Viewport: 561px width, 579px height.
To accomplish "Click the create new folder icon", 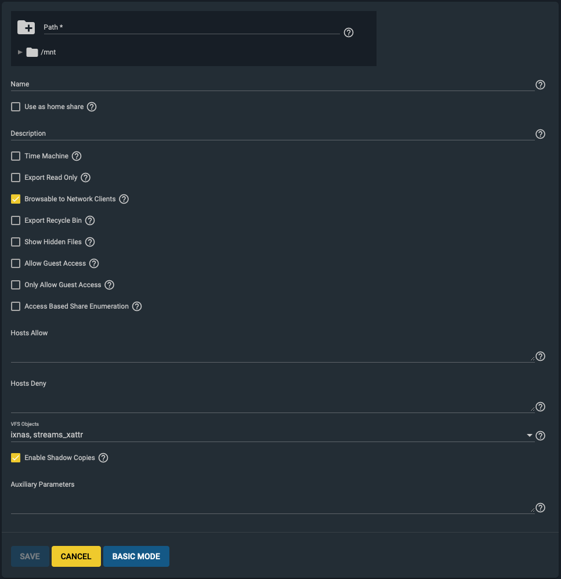I will pyautogui.click(x=26, y=27).
